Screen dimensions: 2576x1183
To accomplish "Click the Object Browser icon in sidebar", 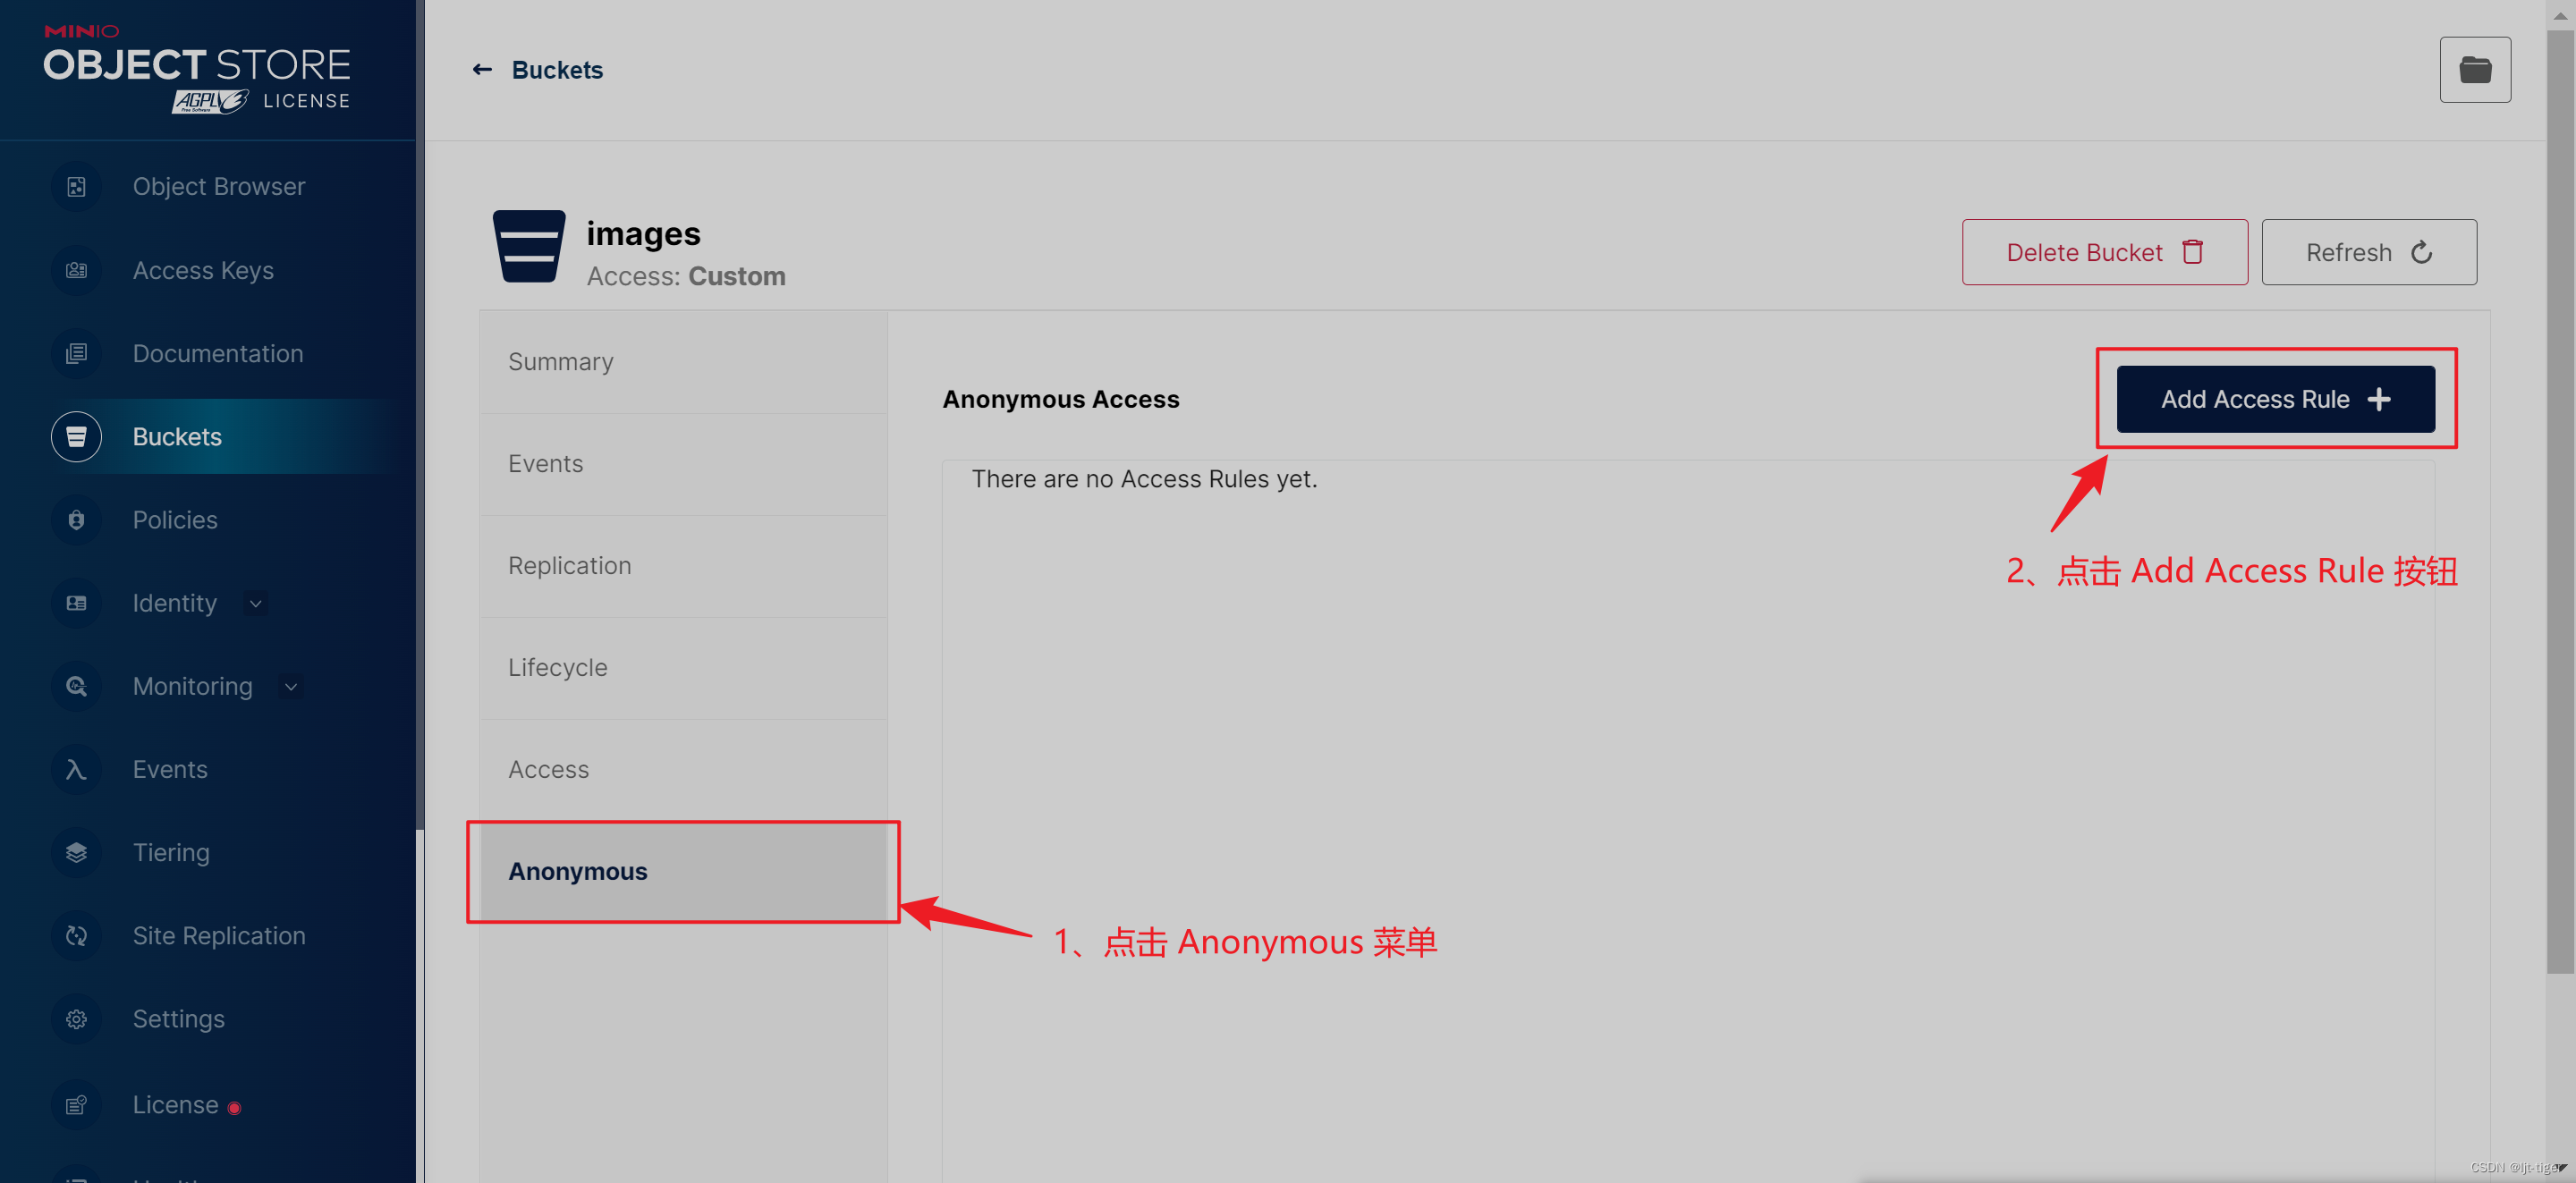I will 75,187.
